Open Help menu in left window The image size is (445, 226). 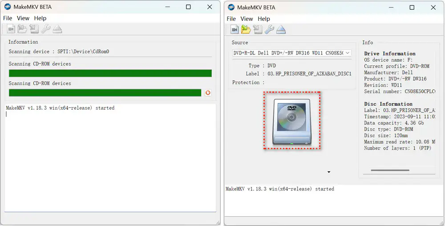40,18
